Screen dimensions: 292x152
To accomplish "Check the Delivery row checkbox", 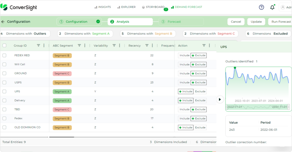I will (x=5, y=100).
